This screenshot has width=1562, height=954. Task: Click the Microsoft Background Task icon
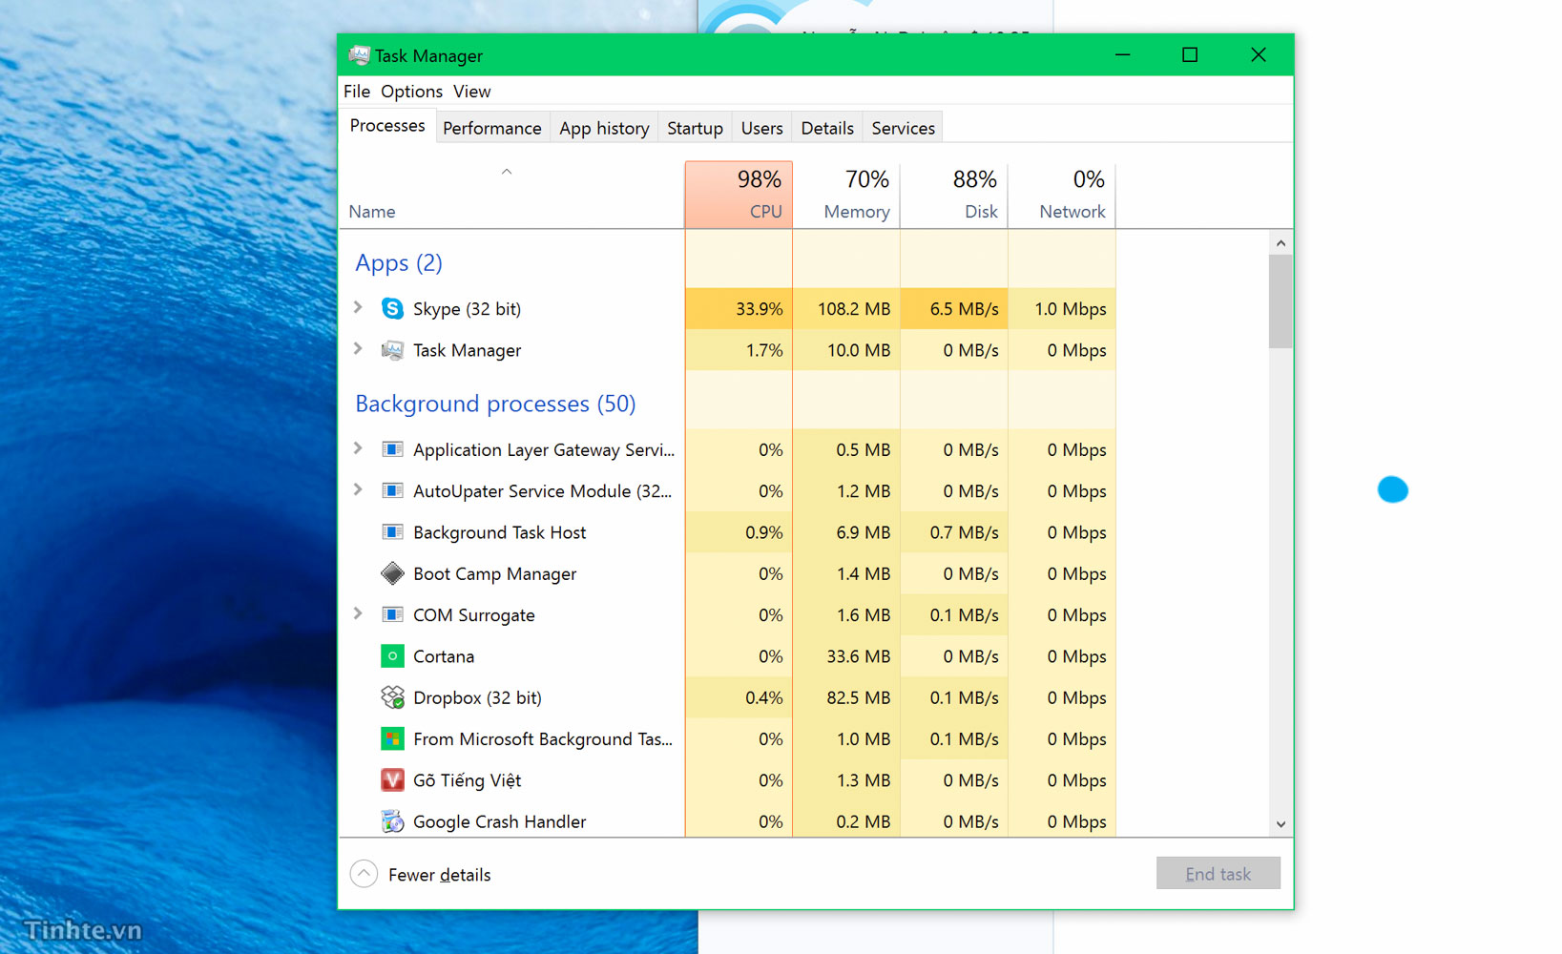[x=392, y=738]
